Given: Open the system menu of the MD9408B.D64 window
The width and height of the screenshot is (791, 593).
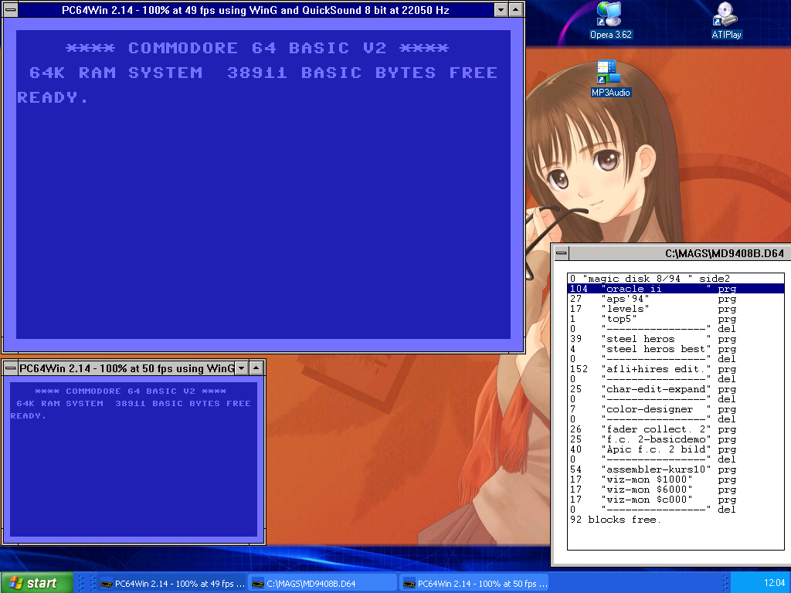Looking at the screenshot, I should (x=562, y=253).
